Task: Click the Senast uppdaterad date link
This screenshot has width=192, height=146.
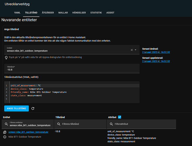Action: click(x=156, y=61)
